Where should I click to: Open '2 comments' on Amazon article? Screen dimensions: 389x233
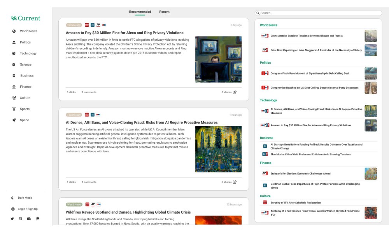[89, 92]
